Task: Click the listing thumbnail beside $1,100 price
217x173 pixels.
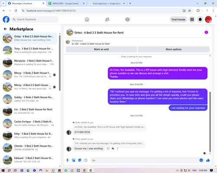Action: 68,42
